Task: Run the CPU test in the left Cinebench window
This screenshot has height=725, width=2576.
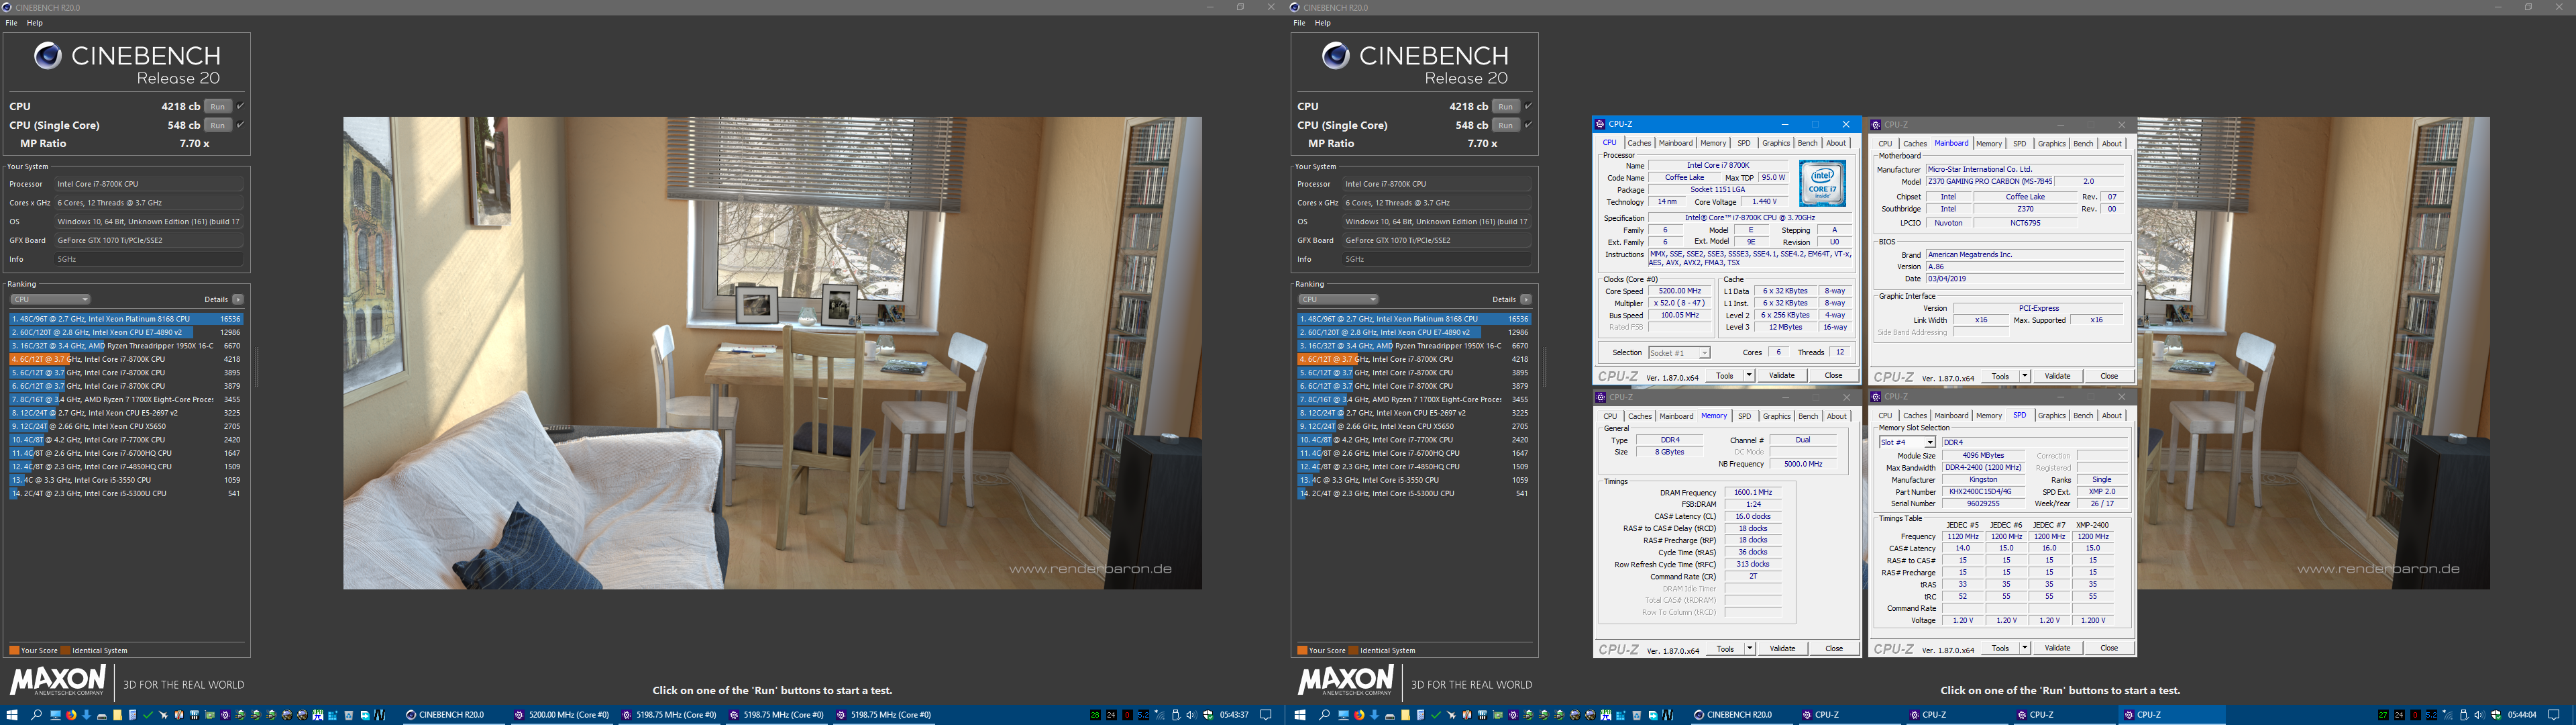Action: pos(218,106)
